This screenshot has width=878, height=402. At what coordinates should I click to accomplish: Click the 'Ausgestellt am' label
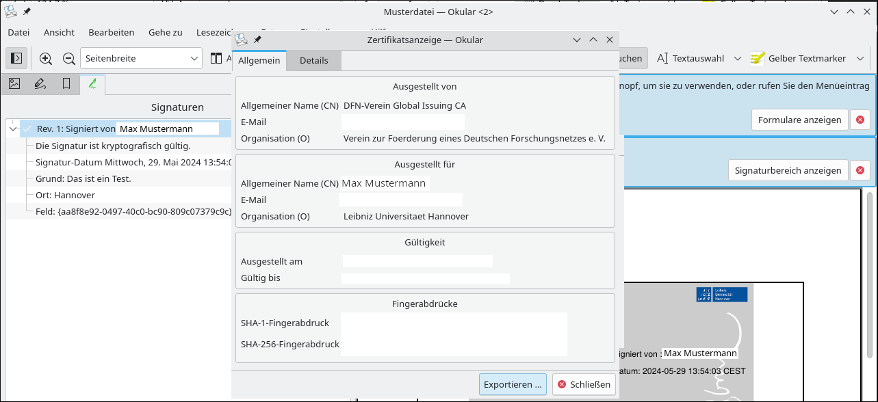pyautogui.click(x=272, y=262)
